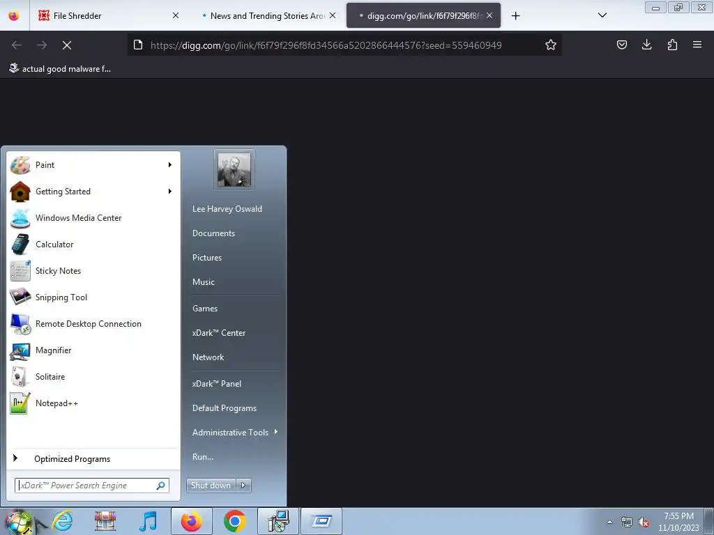
Task: Launch Google Chrome from the taskbar
Action: [x=234, y=521]
